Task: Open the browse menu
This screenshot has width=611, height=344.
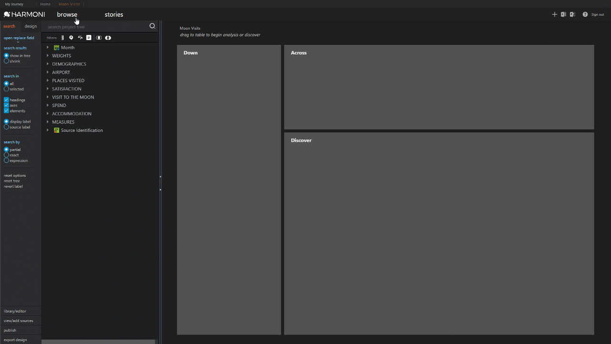Action: point(67,14)
